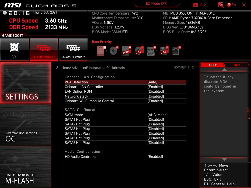Click the Onboard LAN Configuration heading
251x188 pixels.
pos(90,77)
